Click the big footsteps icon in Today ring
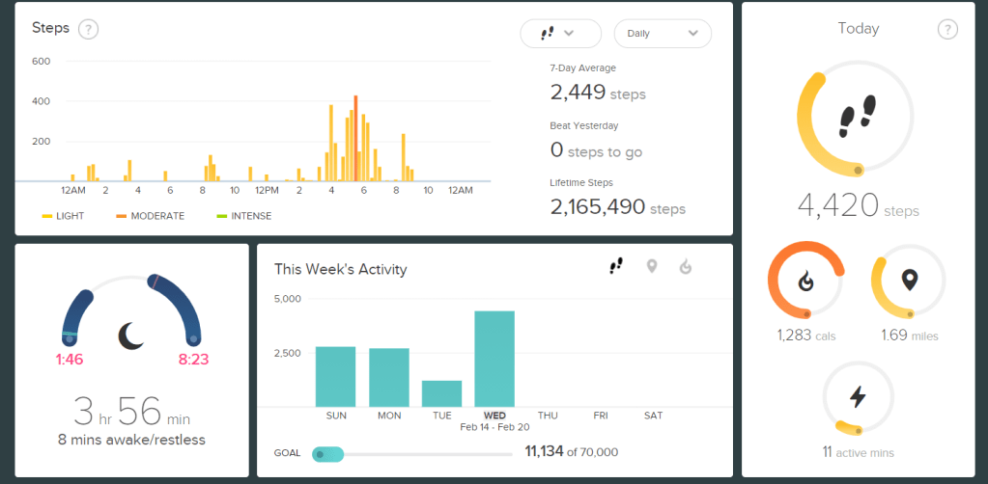This screenshot has height=484, width=988. (858, 117)
